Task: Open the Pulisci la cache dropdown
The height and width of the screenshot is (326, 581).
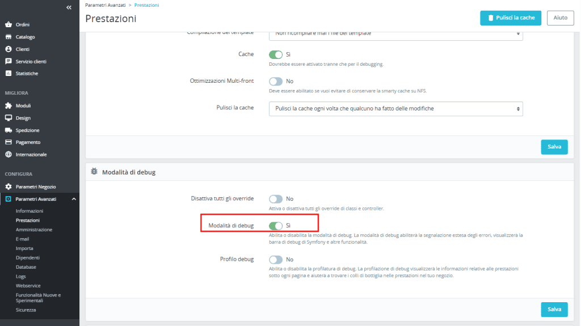Action: (x=395, y=109)
